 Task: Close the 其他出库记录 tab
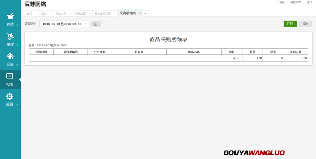pyautogui.click(x=115, y=13)
